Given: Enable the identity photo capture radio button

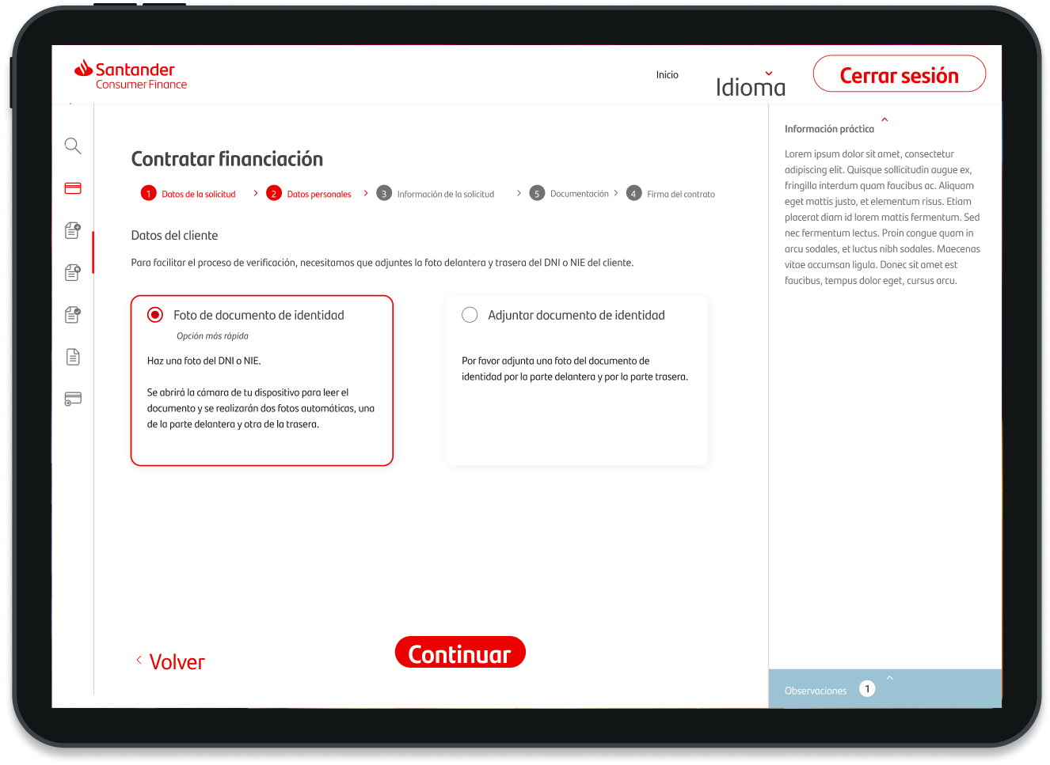Looking at the screenshot, I should (155, 314).
